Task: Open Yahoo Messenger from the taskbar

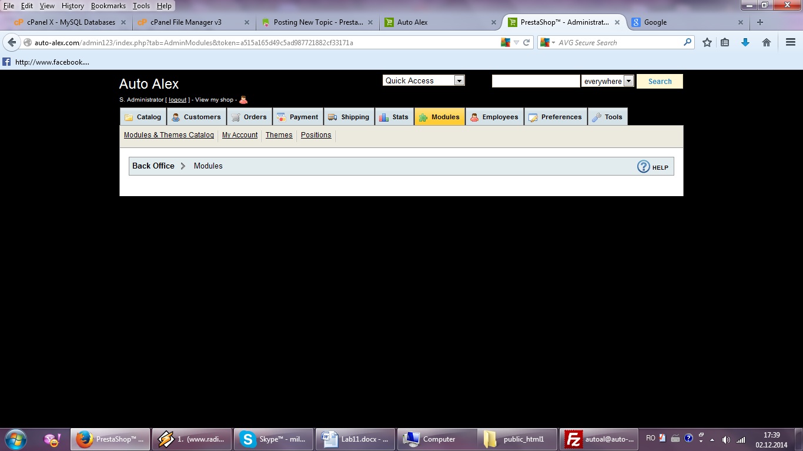Action: (x=52, y=439)
